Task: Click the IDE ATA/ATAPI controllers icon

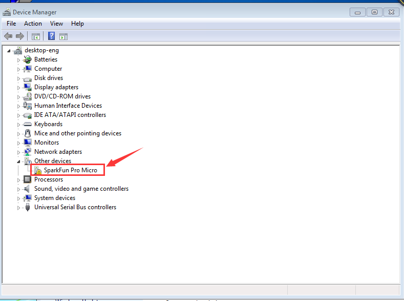Action: coord(27,115)
